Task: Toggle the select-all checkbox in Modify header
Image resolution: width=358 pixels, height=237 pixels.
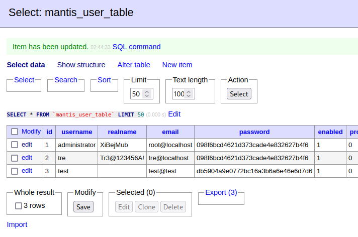Action: 15,132
